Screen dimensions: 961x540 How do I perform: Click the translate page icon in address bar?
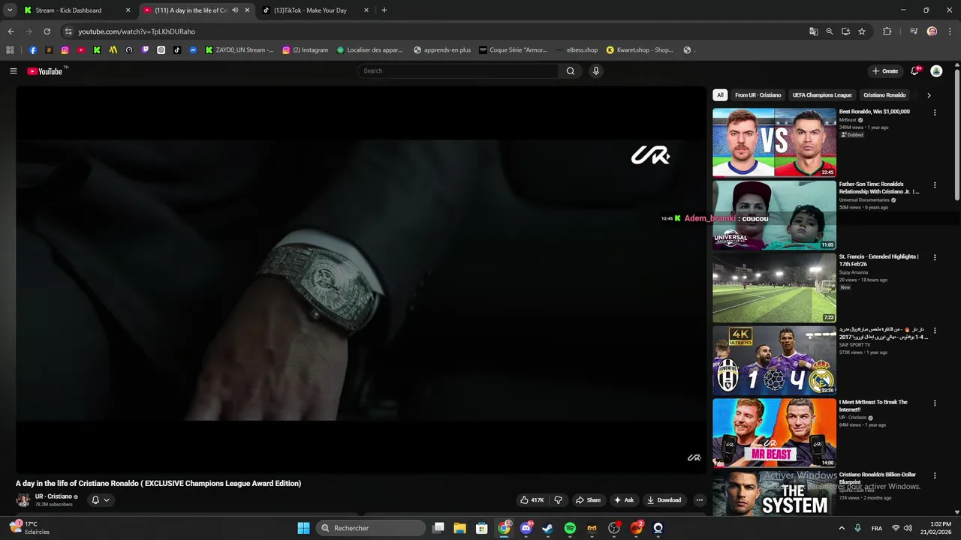point(814,31)
